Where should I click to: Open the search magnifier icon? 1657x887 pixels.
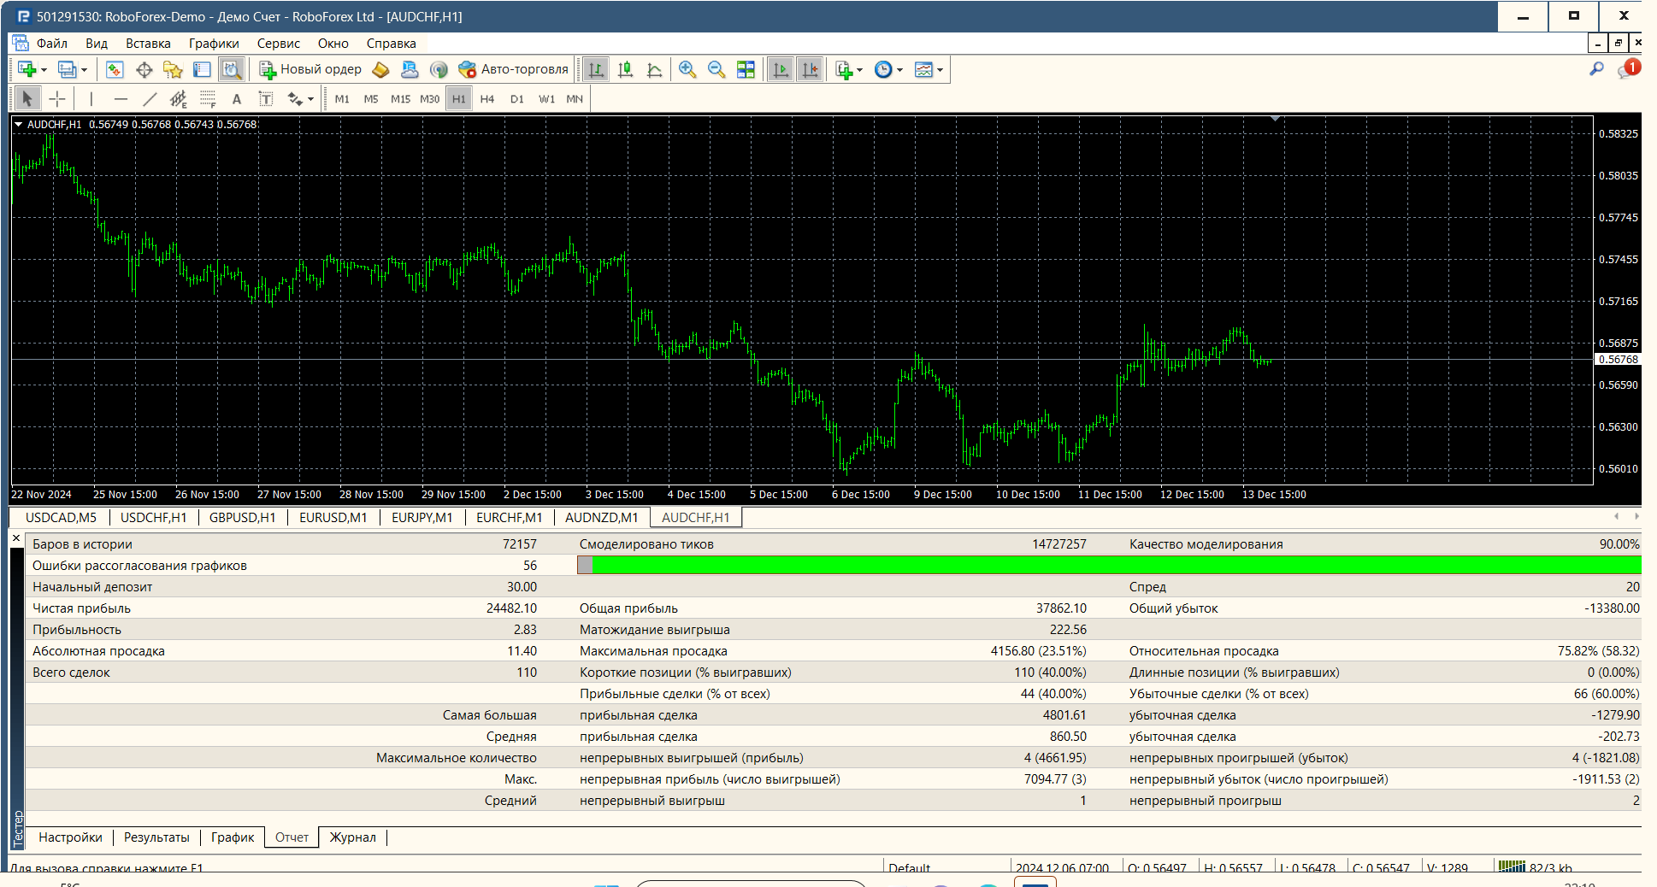pyautogui.click(x=1596, y=69)
